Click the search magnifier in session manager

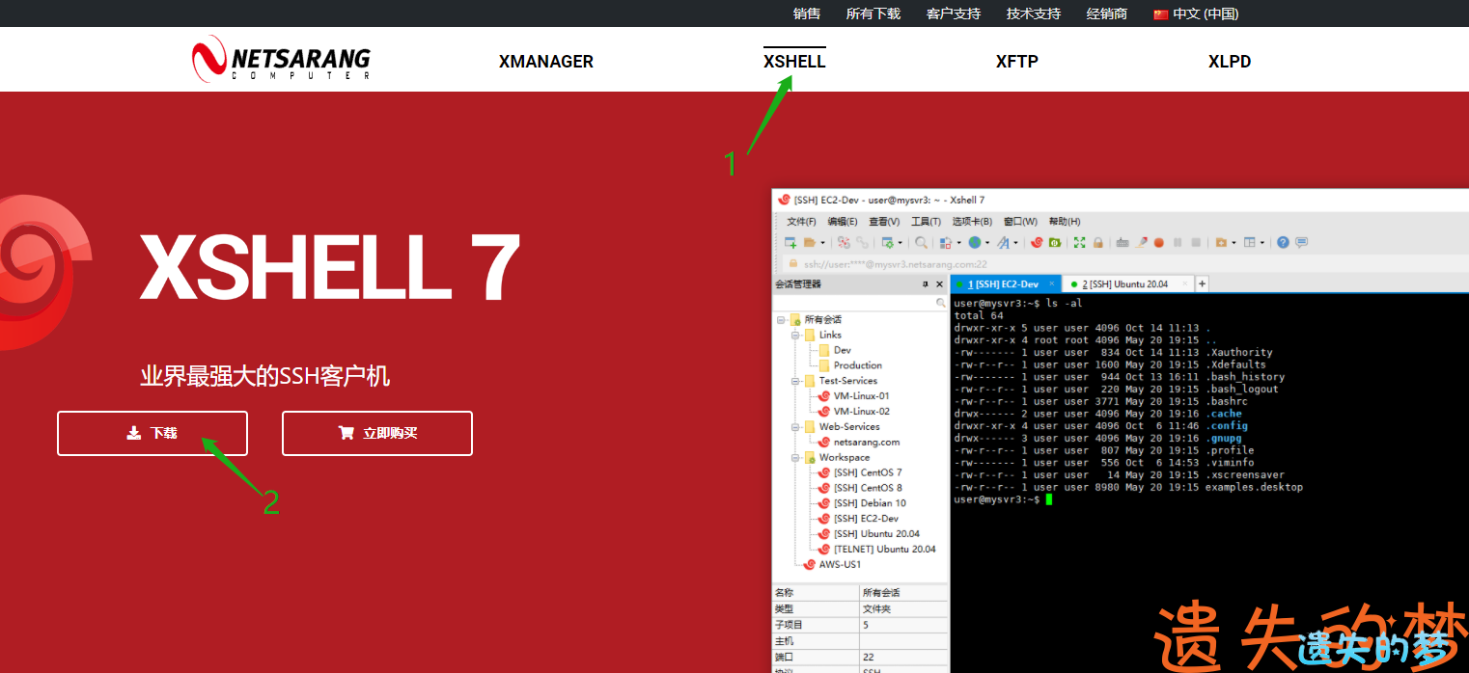(x=941, y=303)
